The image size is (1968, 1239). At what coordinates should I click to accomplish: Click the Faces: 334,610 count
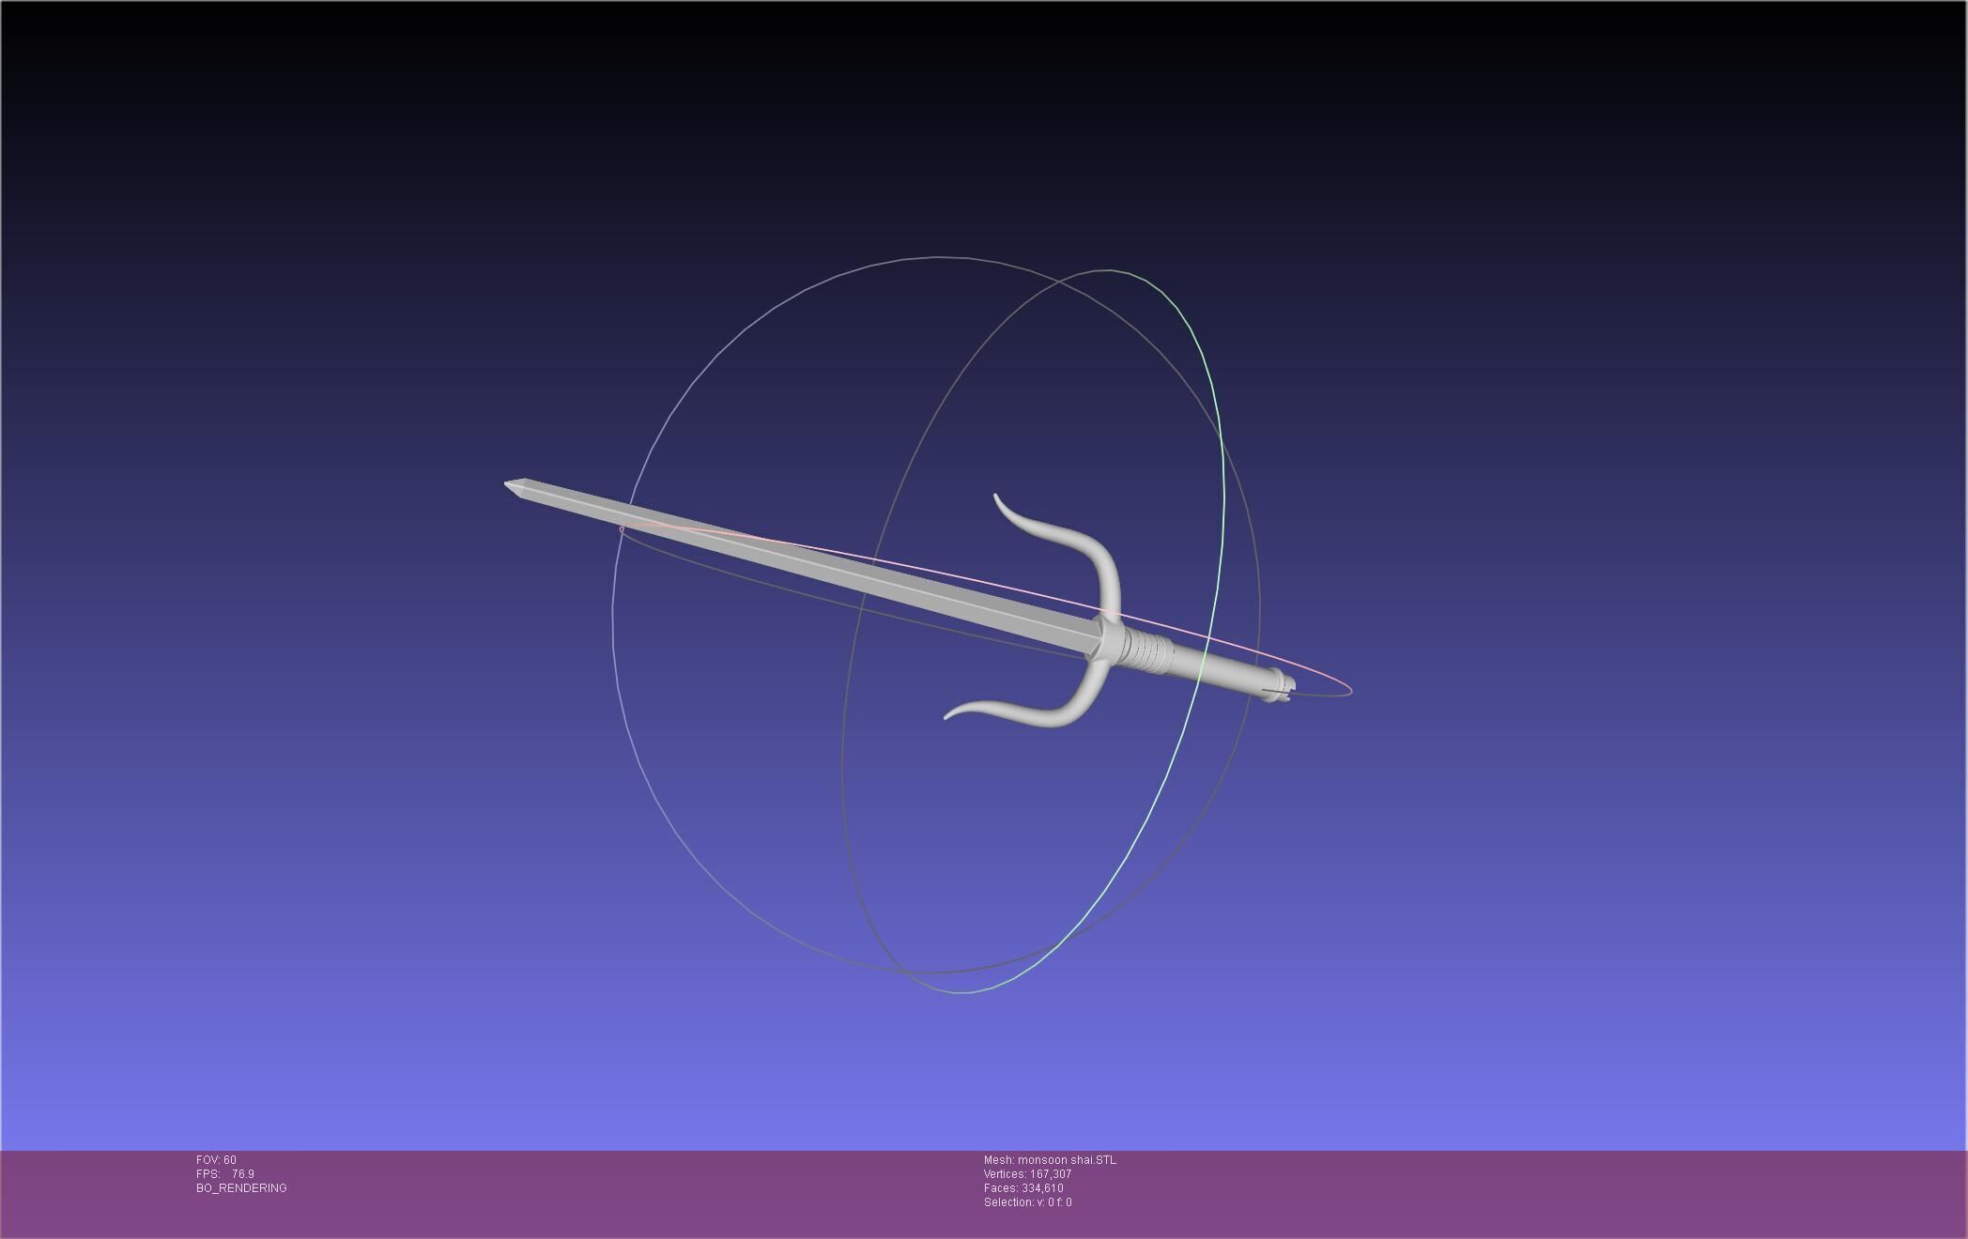pos(1023,1188)
